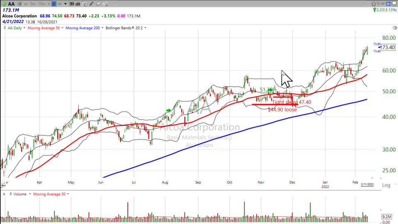The image size is (398, 224).
Task: Expand the AA Daily dropdown
Action: (x=16, y=28)
